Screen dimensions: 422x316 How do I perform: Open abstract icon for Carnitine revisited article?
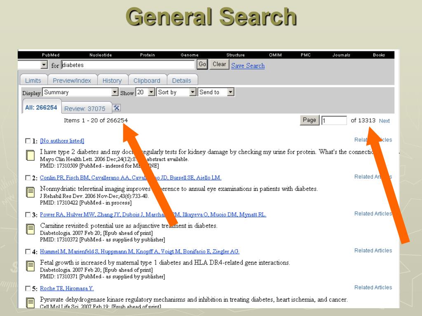click(30, 229)
